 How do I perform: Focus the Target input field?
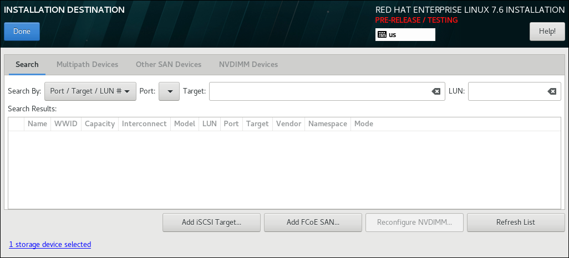[x=327, y=91]
